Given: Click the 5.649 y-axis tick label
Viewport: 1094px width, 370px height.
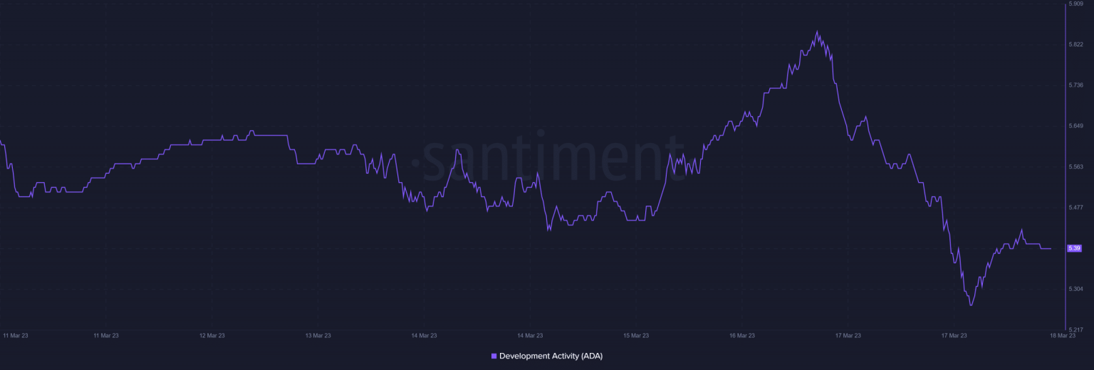Looking at the screenshot, I should click(1075, 125).
